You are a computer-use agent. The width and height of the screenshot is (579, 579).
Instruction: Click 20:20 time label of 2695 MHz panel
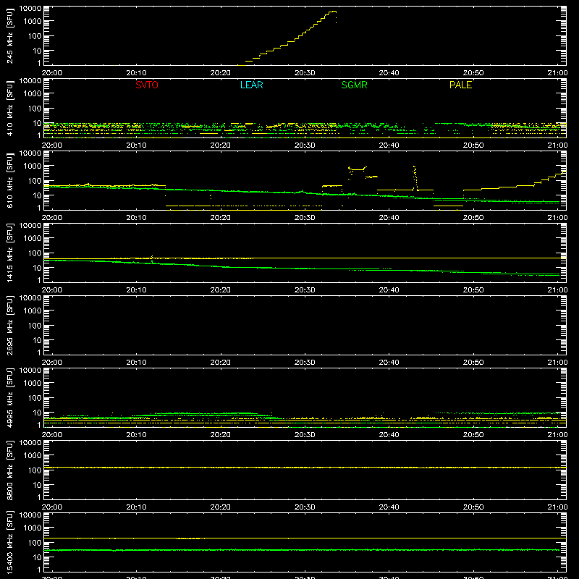click(221, 363)
